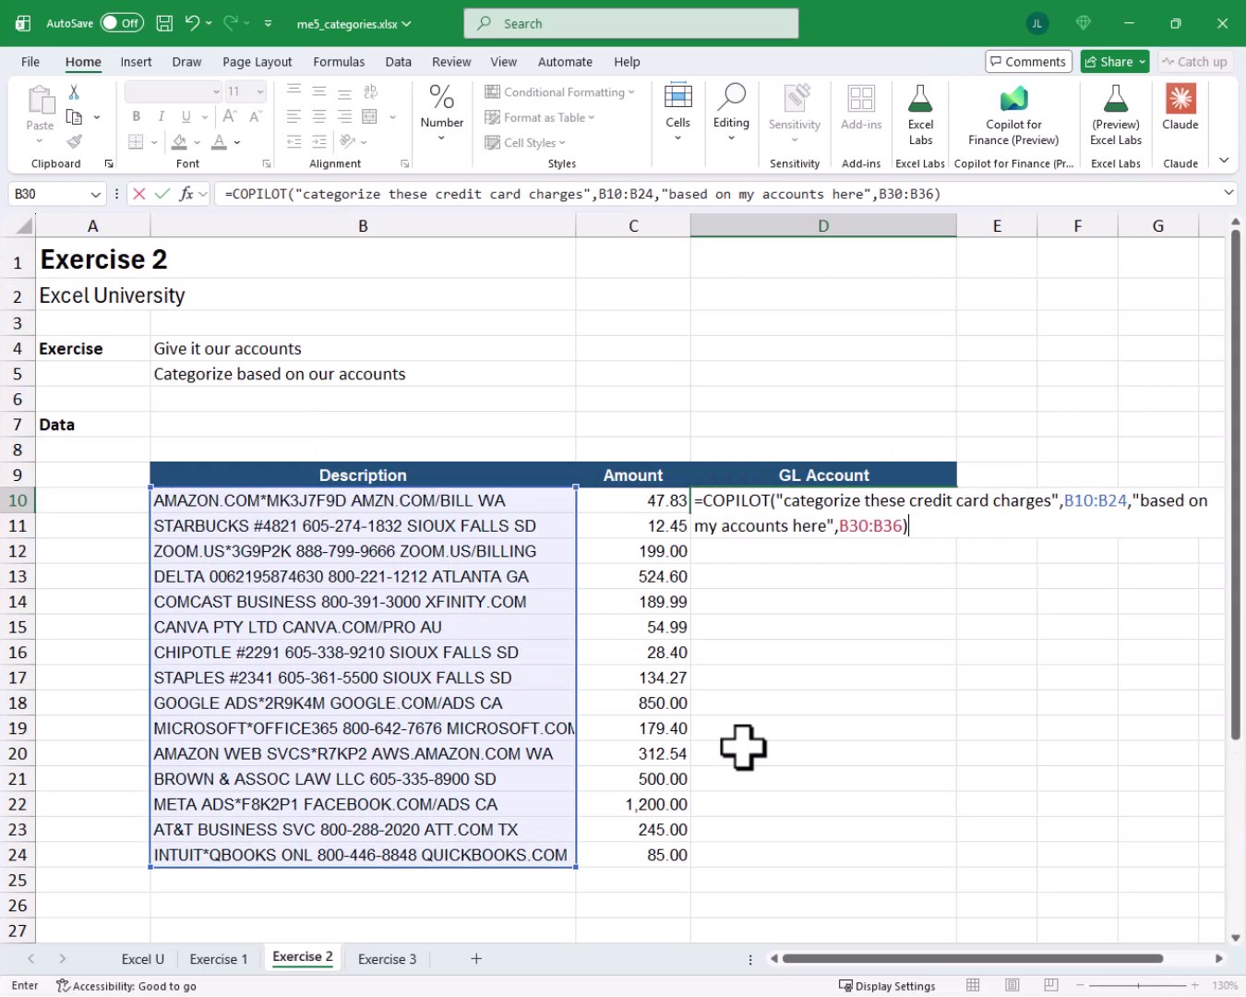Click the Catch up button

pyautogui.click(x=1194, y=62)
